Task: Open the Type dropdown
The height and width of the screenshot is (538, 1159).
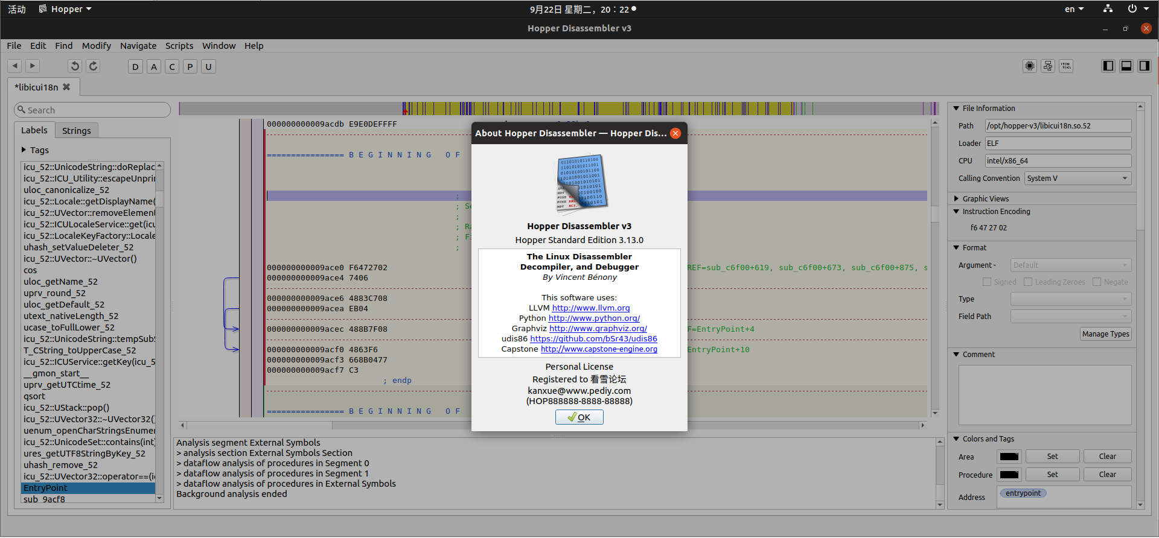Action: point(1071,299)
